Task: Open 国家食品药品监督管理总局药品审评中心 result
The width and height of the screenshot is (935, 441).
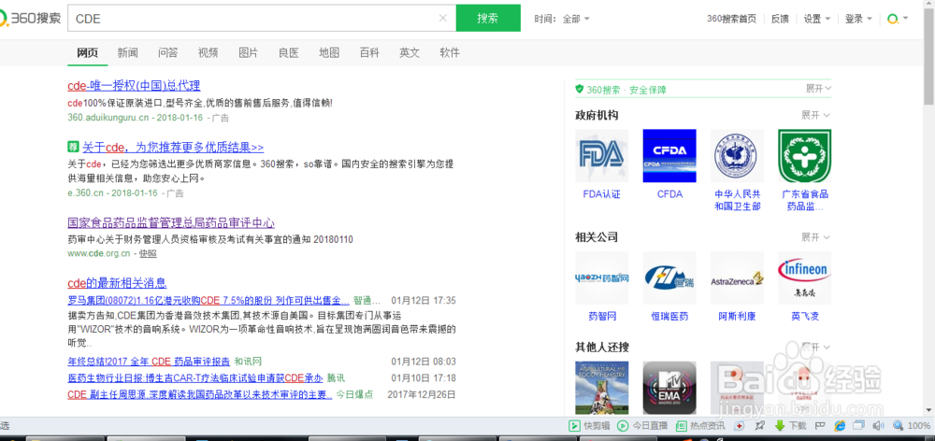Action: (x=171, y=223)
